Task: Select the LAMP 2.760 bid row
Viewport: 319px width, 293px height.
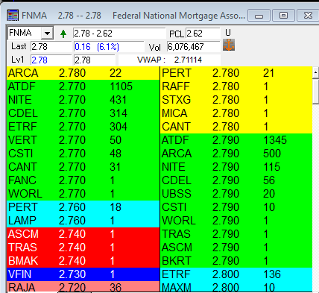Action: [x=83, y=221]
